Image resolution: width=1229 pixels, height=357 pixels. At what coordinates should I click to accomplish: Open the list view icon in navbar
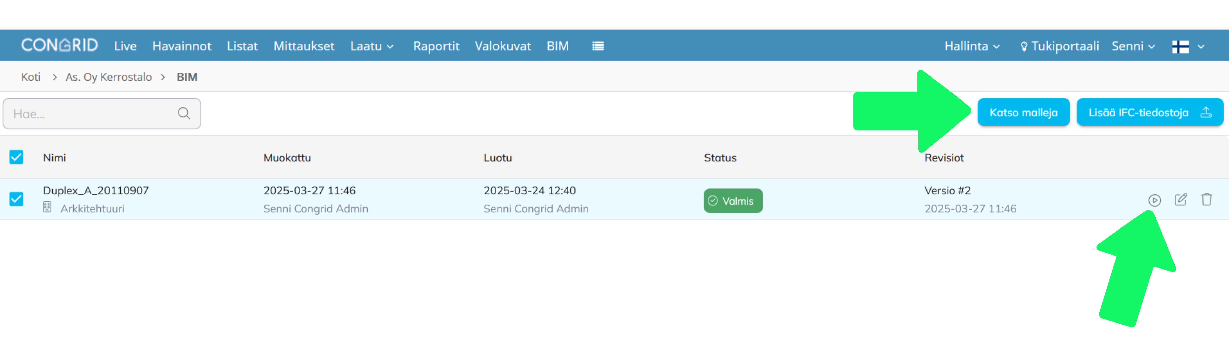coord(598,46)
